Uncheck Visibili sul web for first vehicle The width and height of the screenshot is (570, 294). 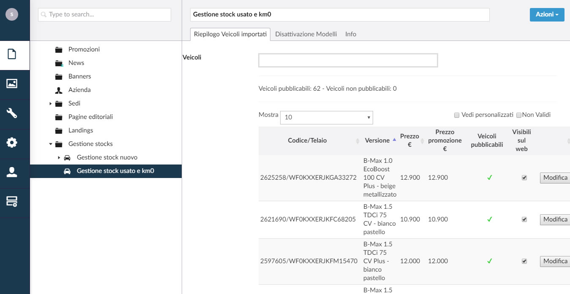(x=524, y=178)
